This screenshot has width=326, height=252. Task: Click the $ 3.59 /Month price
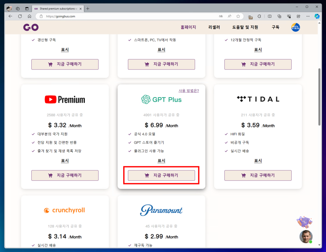click(x=258, y=125)
